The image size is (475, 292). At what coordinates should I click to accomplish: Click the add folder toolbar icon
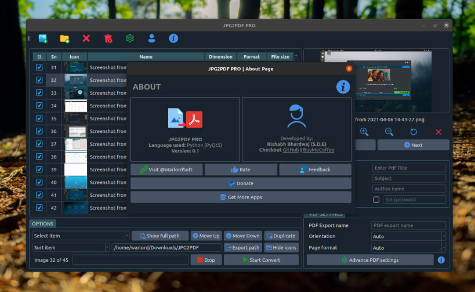point(64,38)
